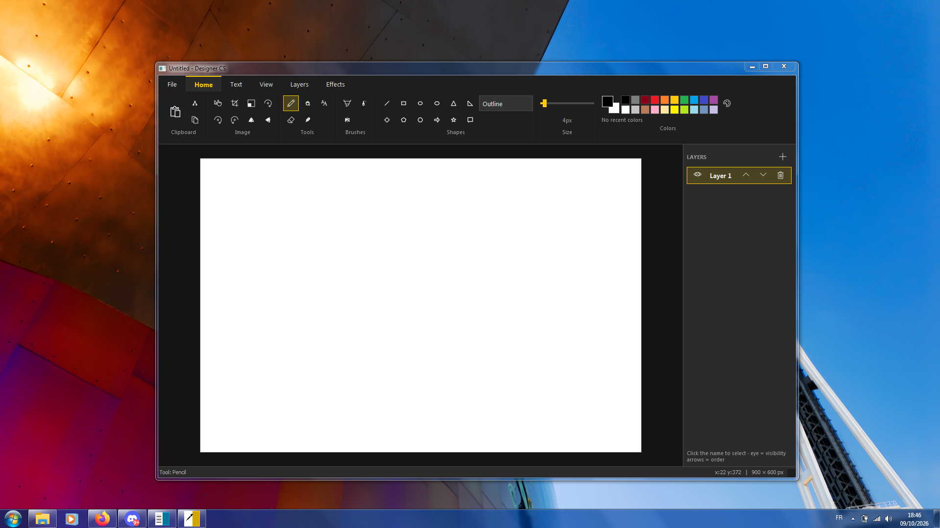Image resolution: width=940 pixels, height=528 pixels.
Task: Move Layer 1 down with the down chevron
Action: (x=763, y=175)
